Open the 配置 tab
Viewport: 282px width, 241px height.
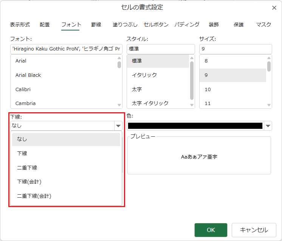coord(45,24)
